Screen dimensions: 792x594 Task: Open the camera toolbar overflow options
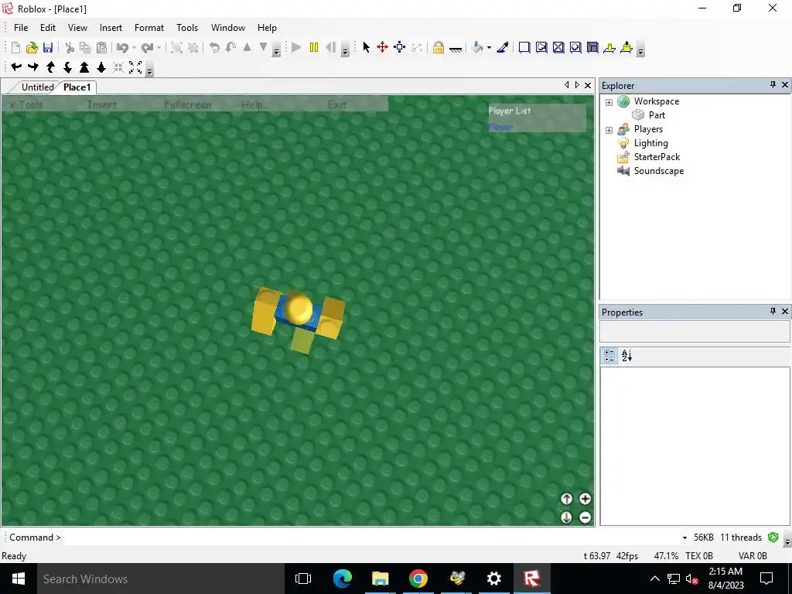pos(149,70)
